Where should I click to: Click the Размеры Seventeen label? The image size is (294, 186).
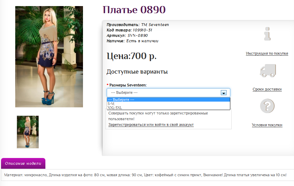(128, 85)
